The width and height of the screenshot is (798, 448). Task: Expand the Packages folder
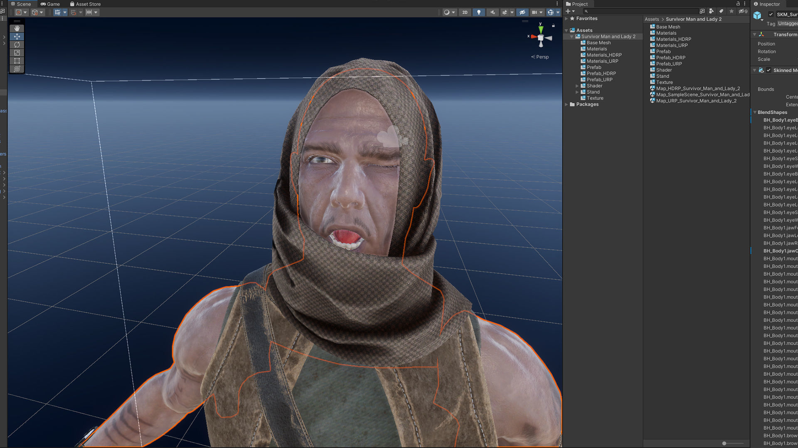[x=566, y=105]
